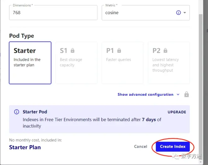
Task: Click the 'Pod Type' heading
Action: click(21, 36)
